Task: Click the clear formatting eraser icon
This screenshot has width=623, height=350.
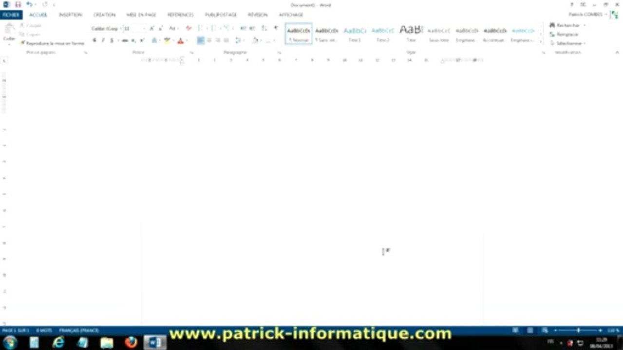Action: (x=189, y=29)
